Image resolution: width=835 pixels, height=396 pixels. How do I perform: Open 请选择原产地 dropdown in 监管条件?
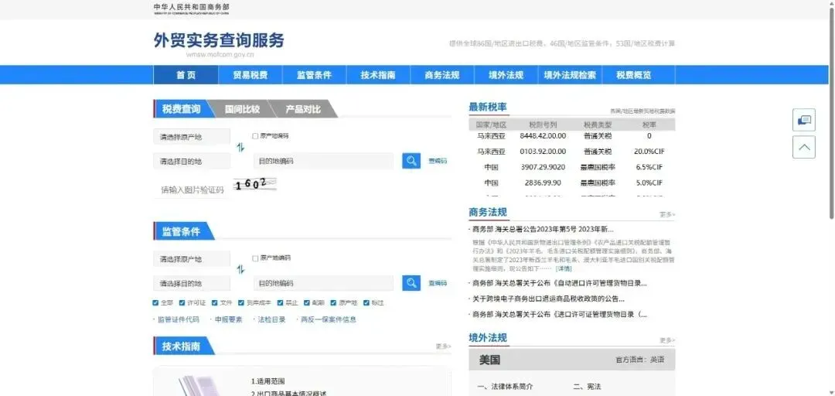192,259
